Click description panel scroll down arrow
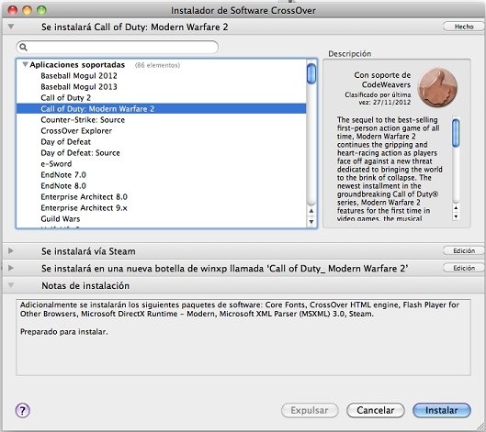 coord(456,216)
